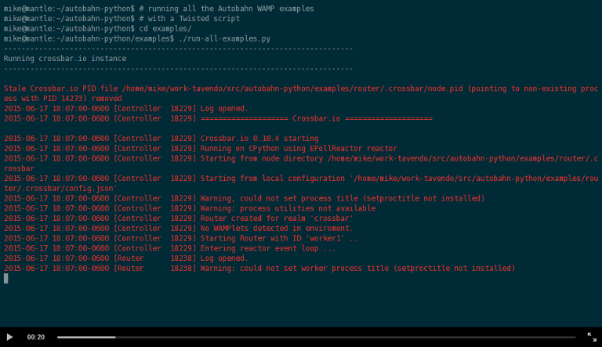Click "Router created for realm 'crossbar'" line
Viewport: 602px width, 347px height.
pos(179,219)
